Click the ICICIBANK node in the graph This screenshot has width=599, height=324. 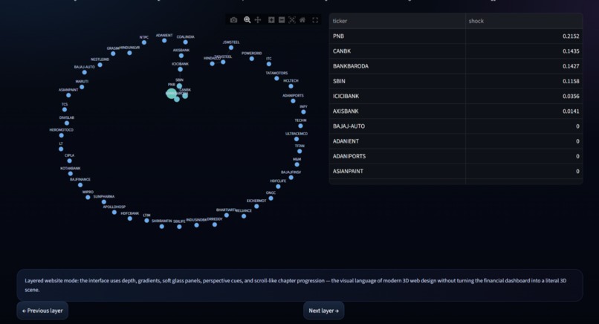[x=181, y=70]
